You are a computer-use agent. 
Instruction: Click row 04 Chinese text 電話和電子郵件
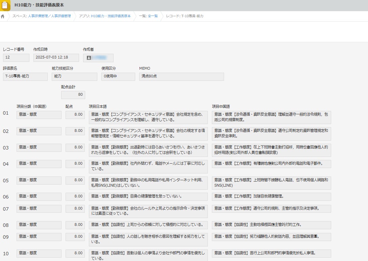tap(271, 164)
